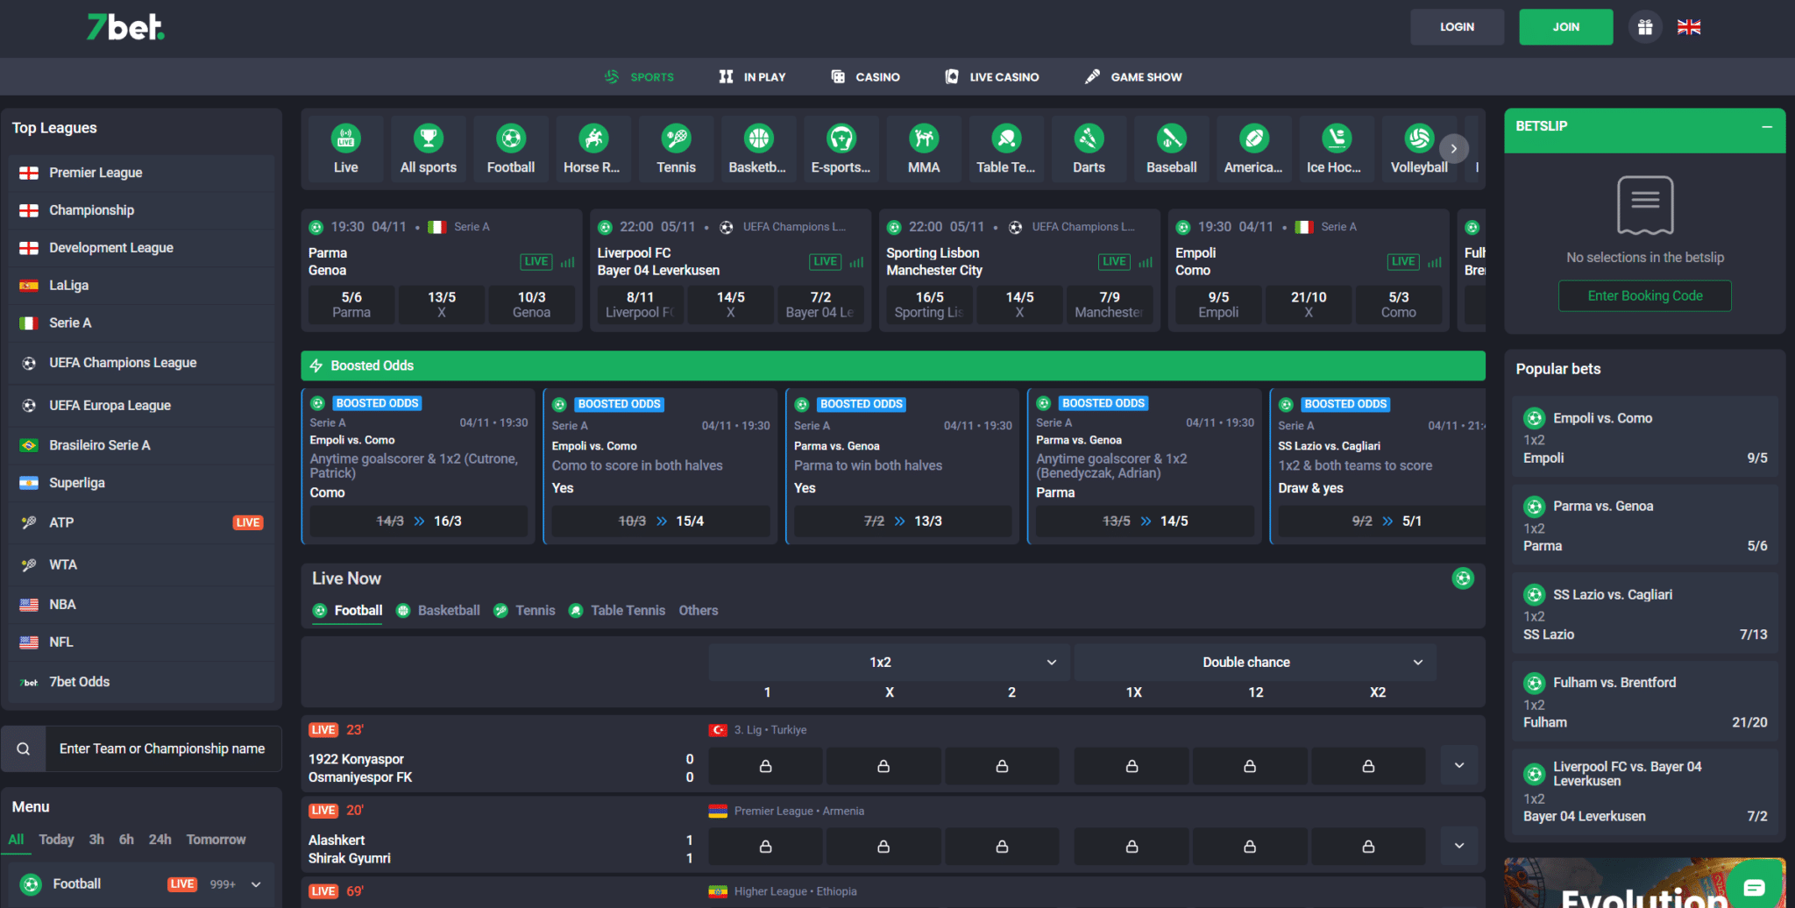The height and width of the screenshot is (908, 1795).
Task: Select the Others live tab
Action: (699, 611)
